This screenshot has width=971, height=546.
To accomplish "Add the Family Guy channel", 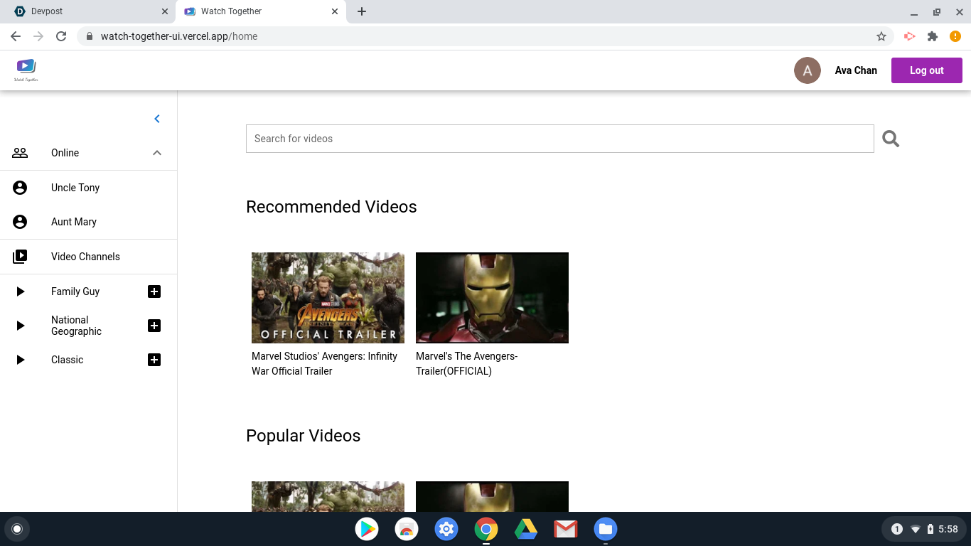I will [x=154, y=291].
